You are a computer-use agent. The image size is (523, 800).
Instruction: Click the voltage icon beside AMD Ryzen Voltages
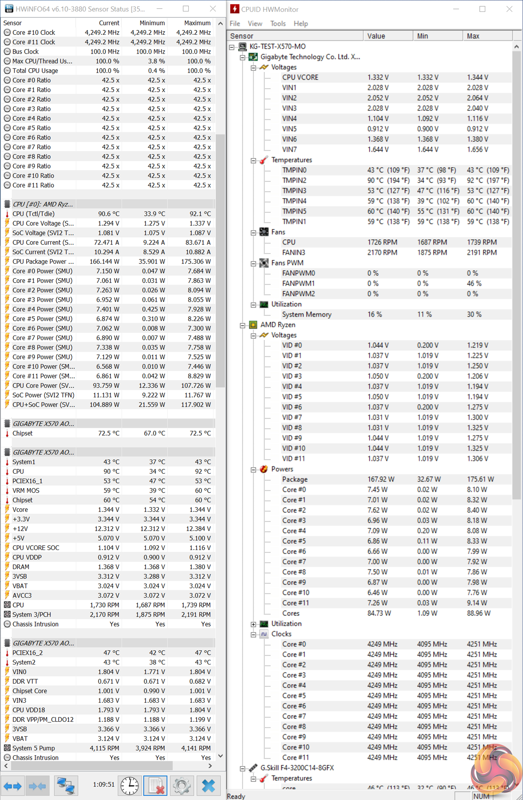click(264, 335)
